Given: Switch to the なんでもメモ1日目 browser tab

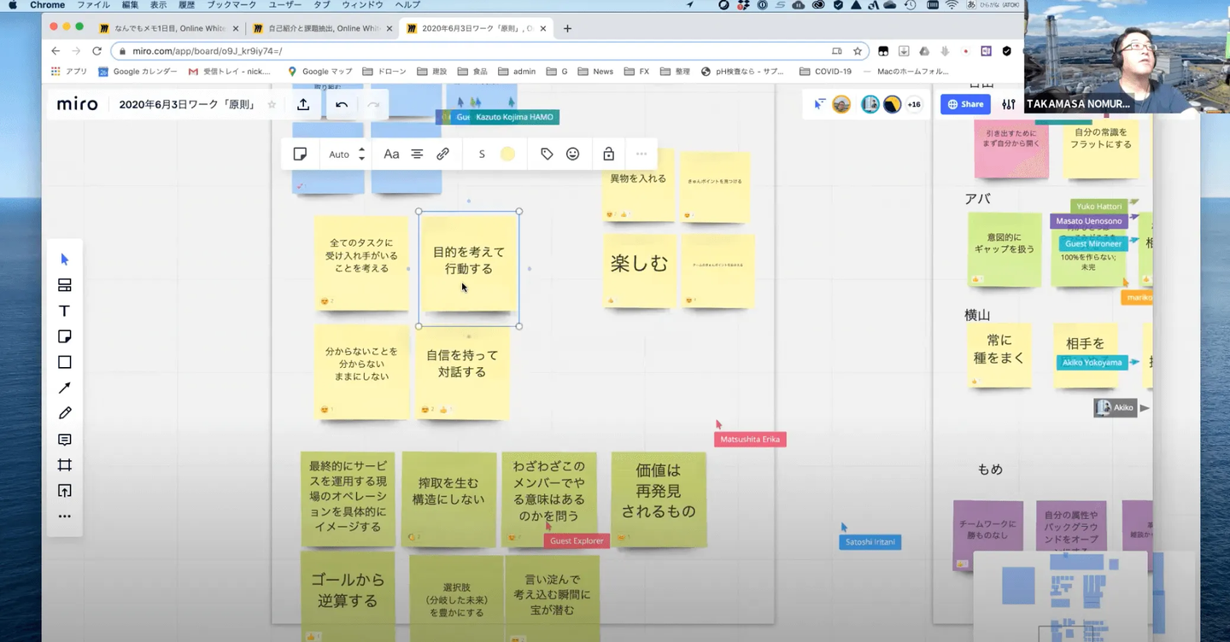Looking at the screenshot, I should 169,28.
